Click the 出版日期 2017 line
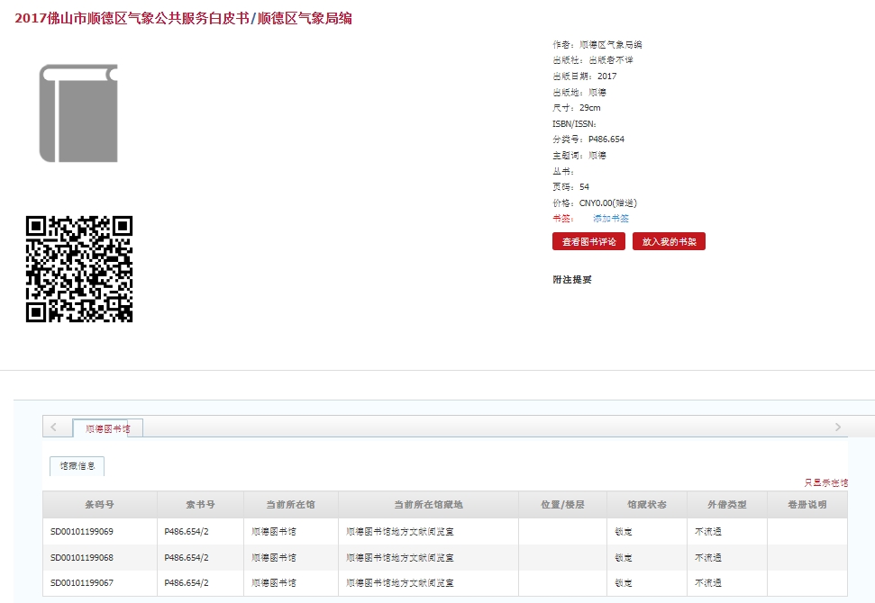Viewport: 875px width, 603px height. [x=584, y=76]
